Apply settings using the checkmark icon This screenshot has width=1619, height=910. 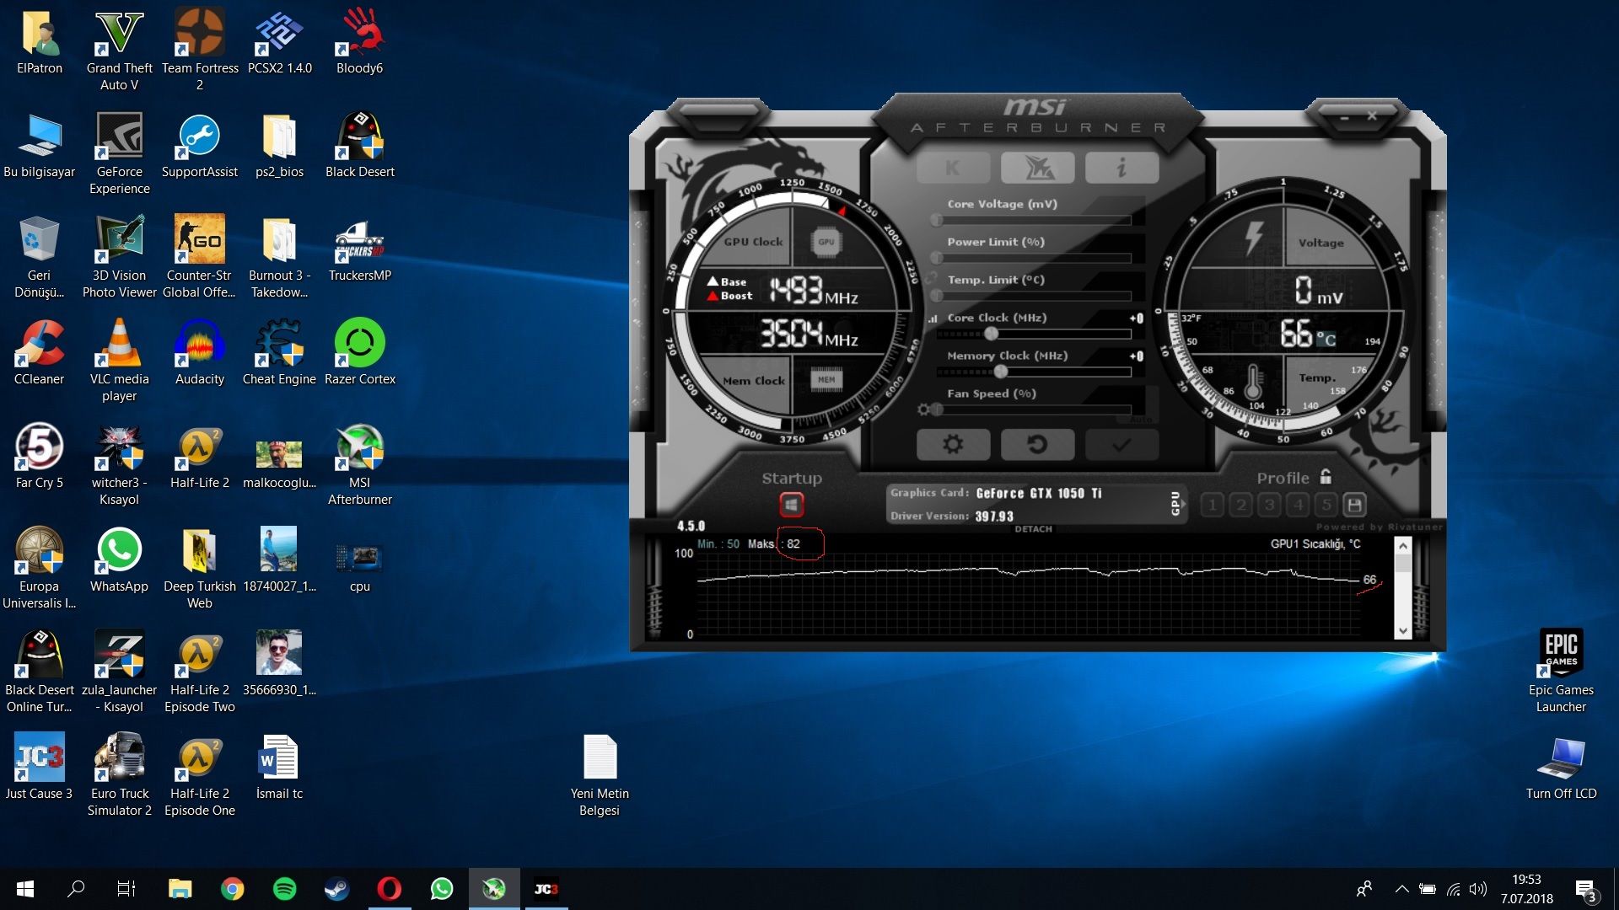(x=1122, y=444)
